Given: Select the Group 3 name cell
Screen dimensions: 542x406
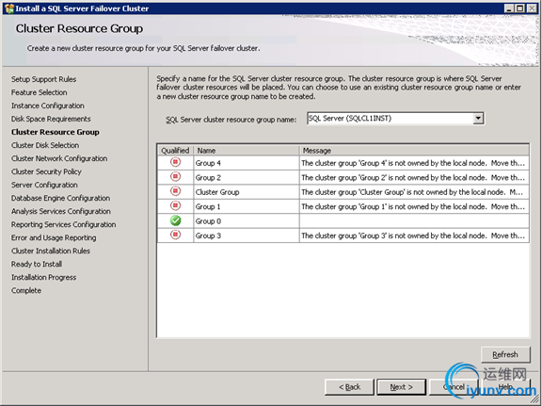Looking at the screenshot, I should pos(247,235).
